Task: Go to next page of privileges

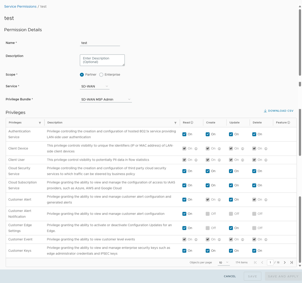Action: 285,263
